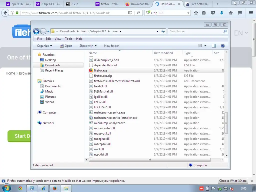
Task: Select nss3.dll file
Action: 99,149
